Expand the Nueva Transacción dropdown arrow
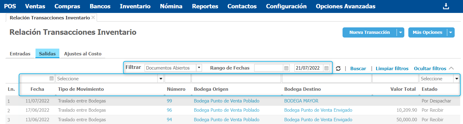 [x=400, y=32]
